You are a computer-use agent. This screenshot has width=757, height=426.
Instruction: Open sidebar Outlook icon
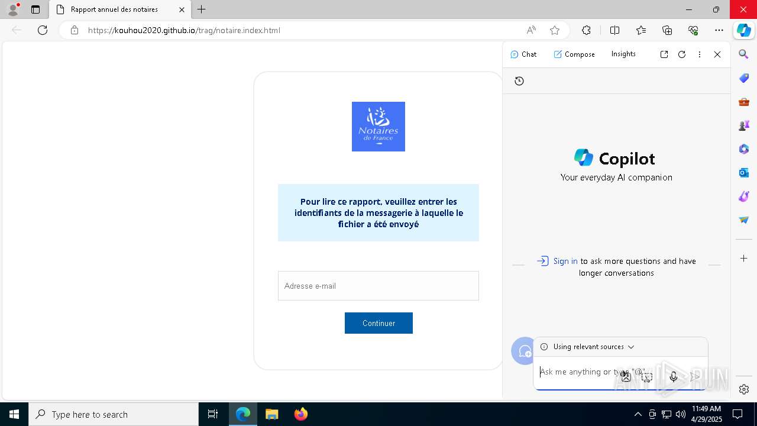(744, 173)
